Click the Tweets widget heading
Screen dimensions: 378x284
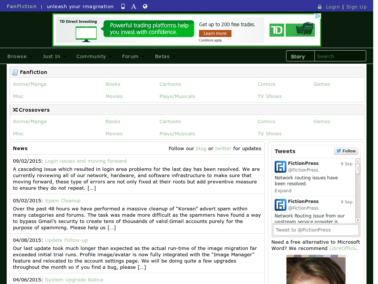click(x=285, y=151)
